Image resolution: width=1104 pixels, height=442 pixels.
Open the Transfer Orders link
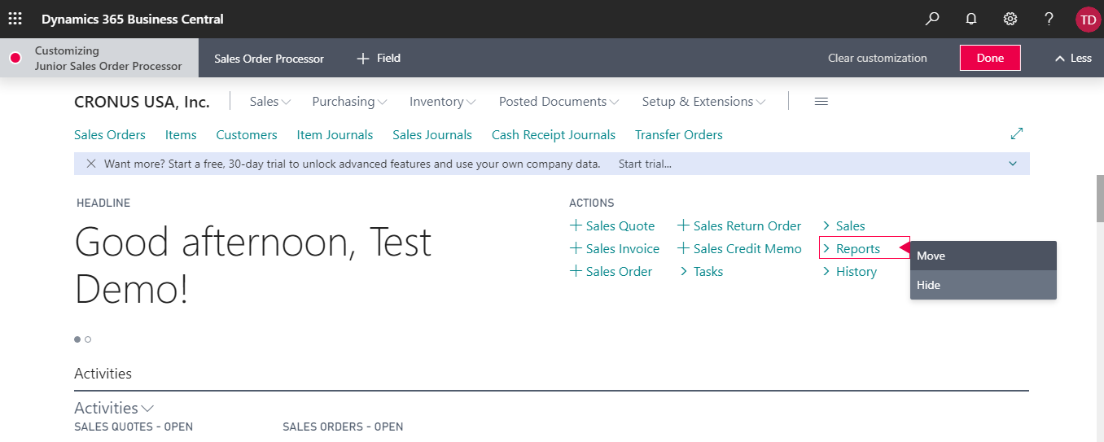tap(679, 135)
